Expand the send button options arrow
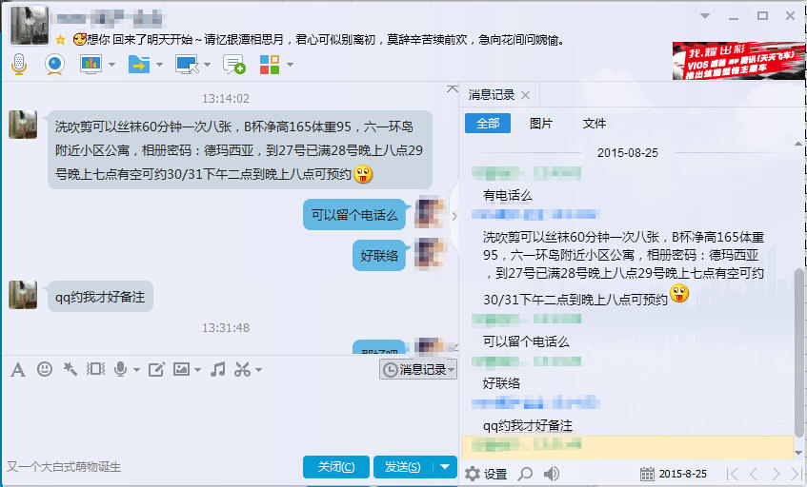This screenshot has height=487, width=807. 446,466
